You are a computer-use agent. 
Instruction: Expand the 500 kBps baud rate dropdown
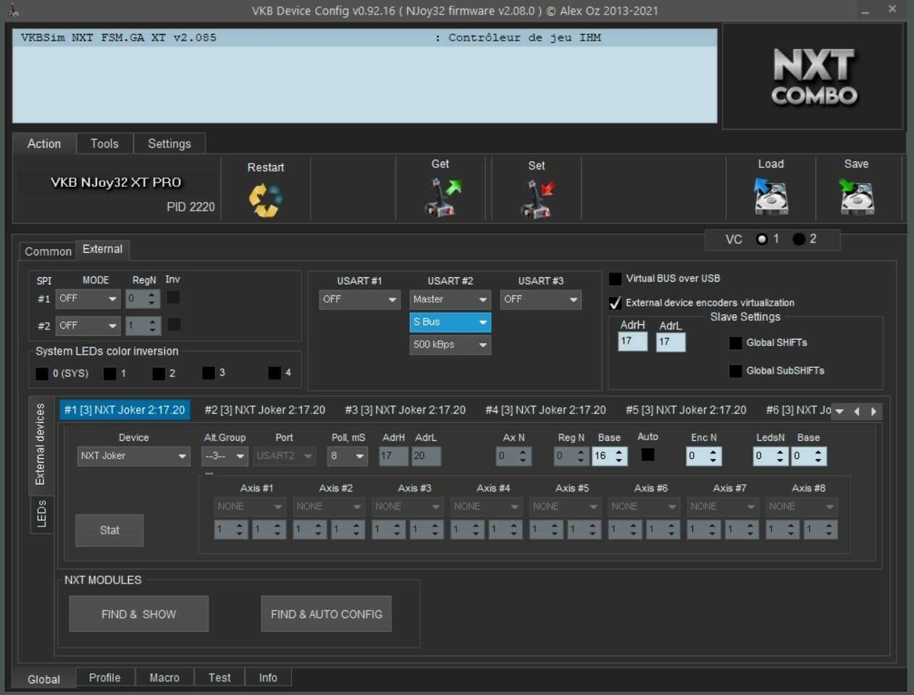450,345
